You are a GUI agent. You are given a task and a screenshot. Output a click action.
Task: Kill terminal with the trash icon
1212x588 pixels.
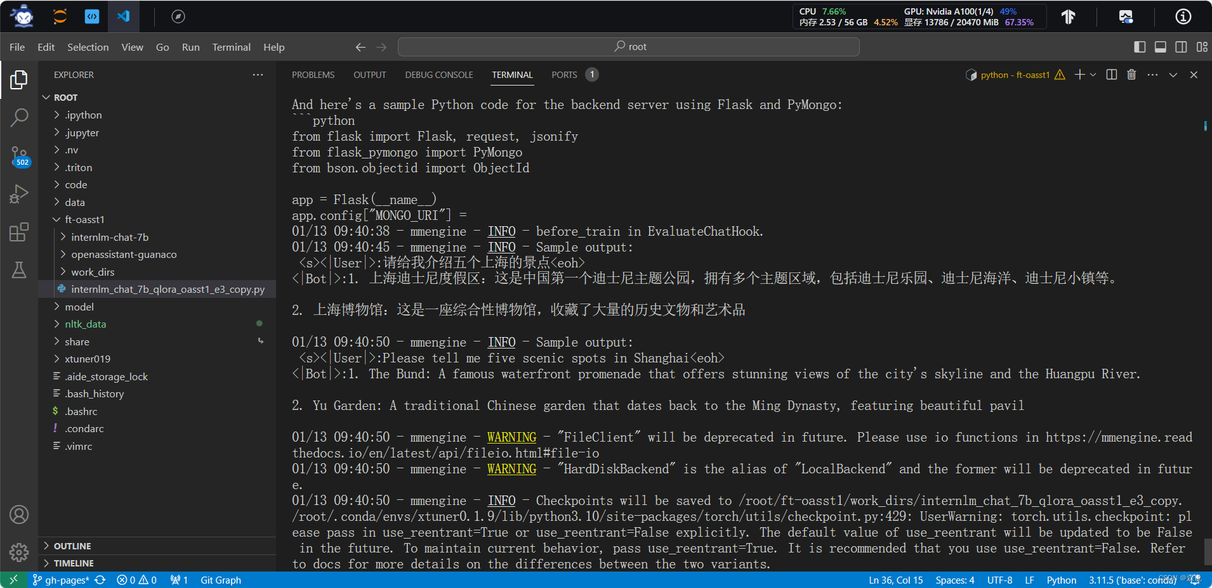(x=1131, y=75)
